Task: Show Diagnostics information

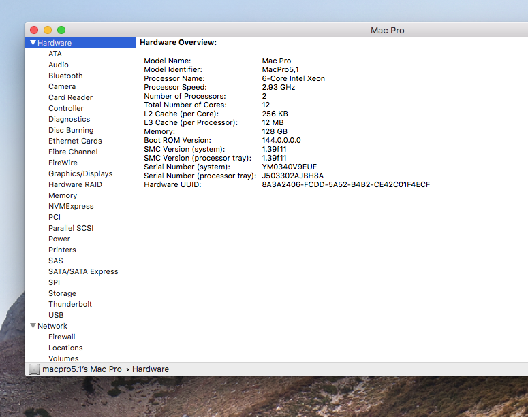Action: point(69,119)
